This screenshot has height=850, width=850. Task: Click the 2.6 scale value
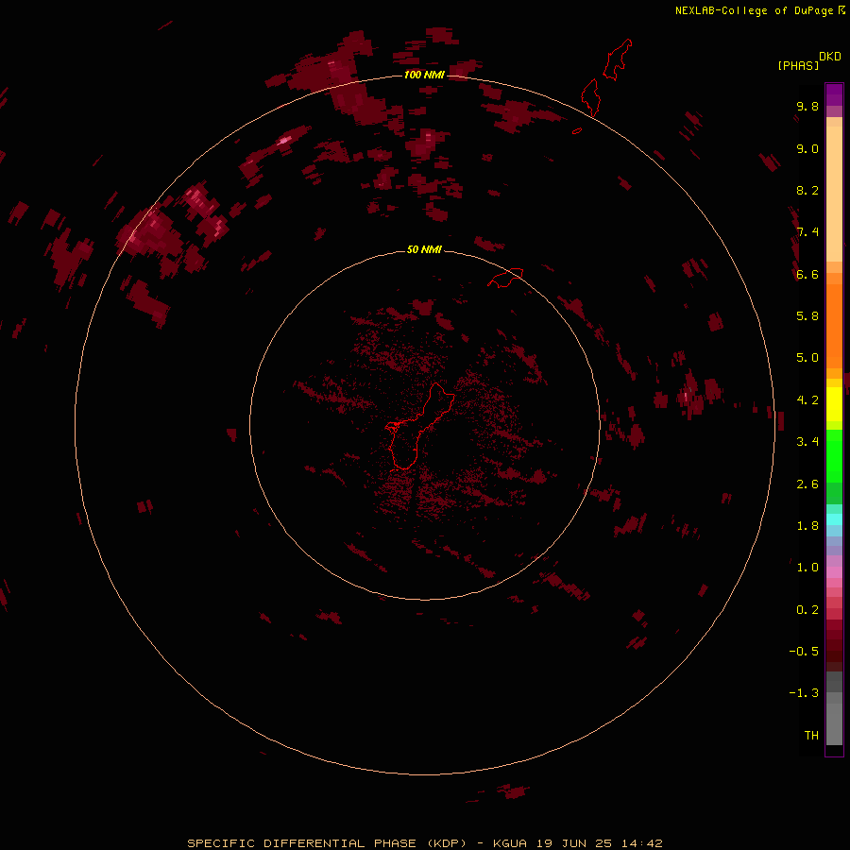point(807,484)
